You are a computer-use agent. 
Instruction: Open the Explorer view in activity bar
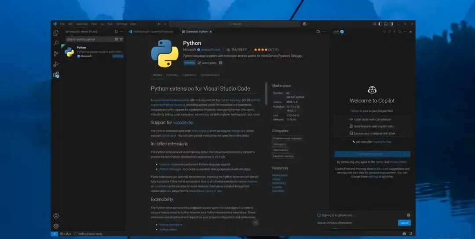tap(56, 33)
